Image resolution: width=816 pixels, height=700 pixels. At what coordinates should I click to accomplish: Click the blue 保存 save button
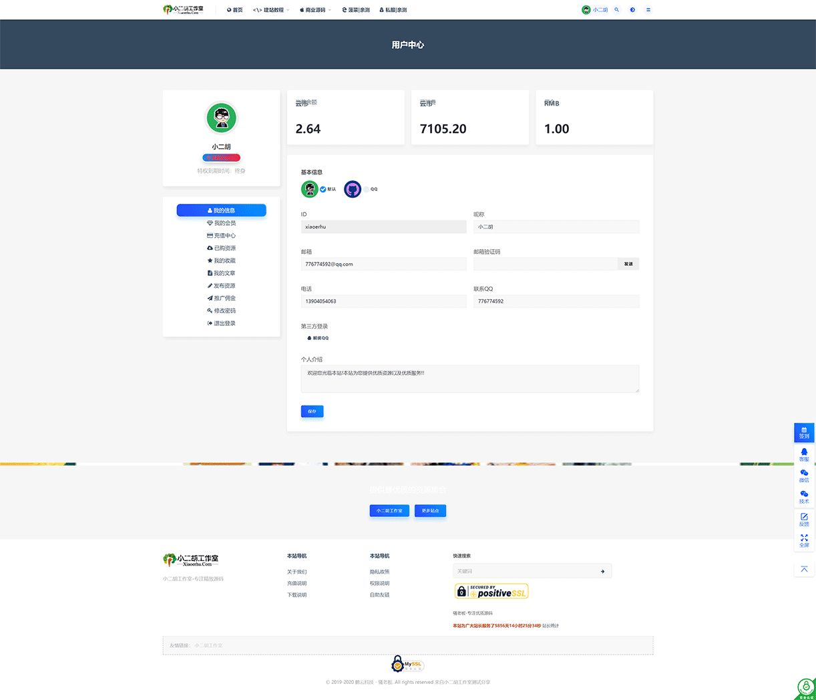(312, 411)
